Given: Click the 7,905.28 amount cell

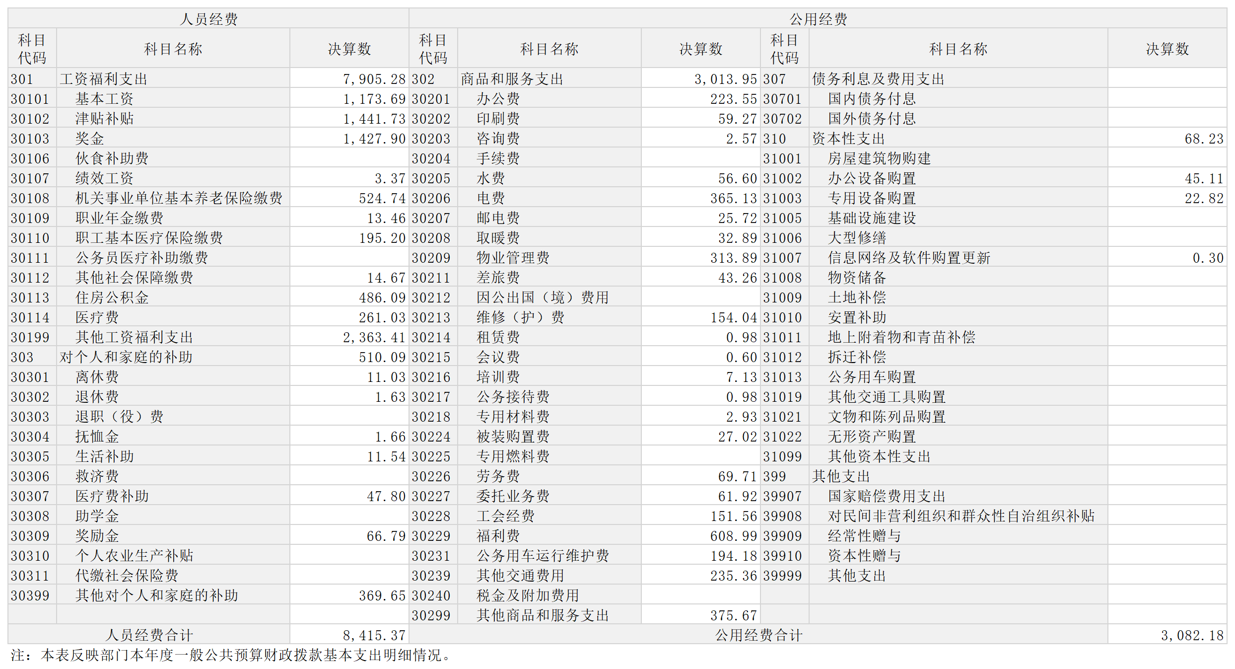Looking at the screenshot, I should tap(374, 79).
